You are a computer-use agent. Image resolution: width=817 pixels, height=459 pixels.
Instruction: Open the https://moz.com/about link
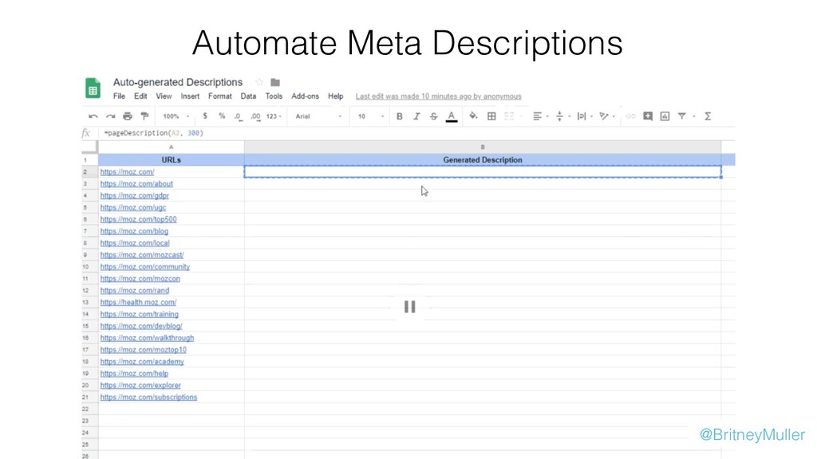pyautogui.click(x=136, y=184)
